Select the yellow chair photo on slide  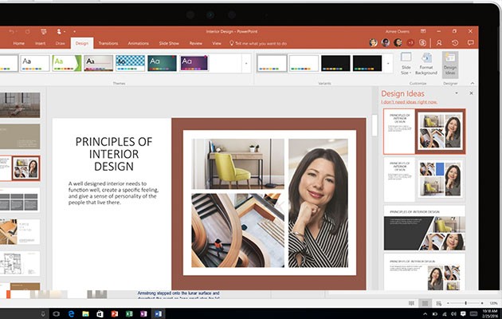(x=237, y=163)
